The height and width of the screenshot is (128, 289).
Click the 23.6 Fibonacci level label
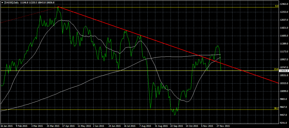(x=276, y=69)
